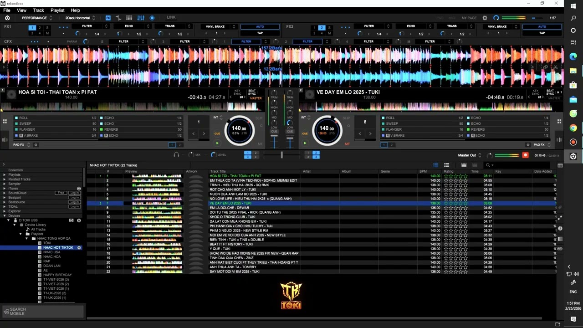The image size is (583, 328).
Task: Open the 2Deck Horizontal layout dropdown
Action: [x=80, y=18]
